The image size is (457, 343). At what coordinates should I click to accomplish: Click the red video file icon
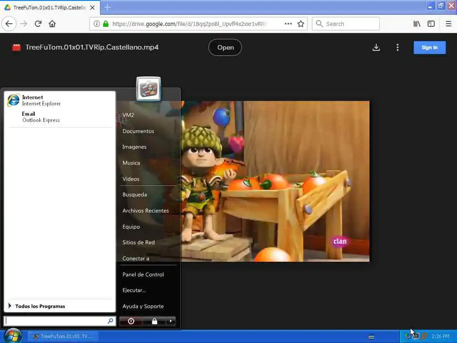pos(17,47)
